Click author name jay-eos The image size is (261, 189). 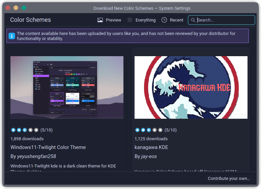(149, 156)
